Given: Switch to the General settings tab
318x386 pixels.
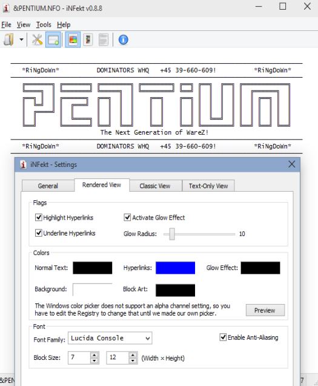Looking at the screenshot, I should [x=48, y=186].
